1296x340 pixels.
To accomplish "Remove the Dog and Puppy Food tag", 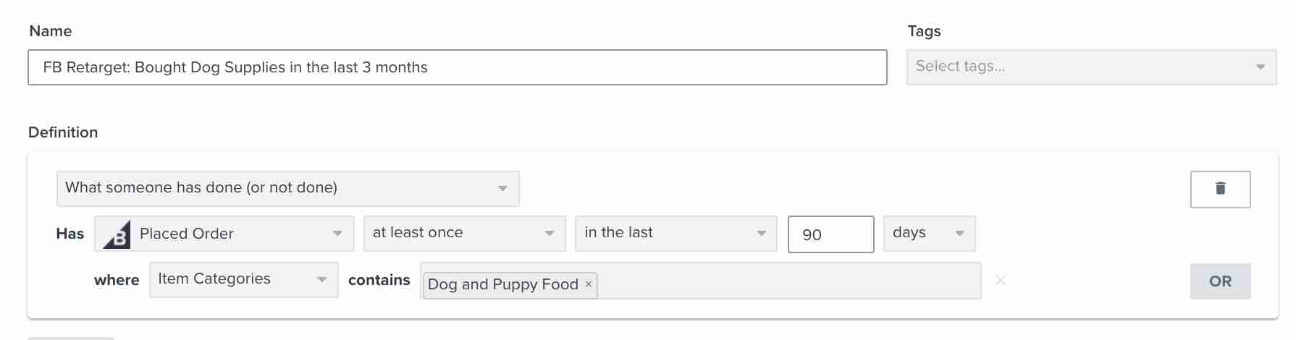I will (x=589, y=284).
